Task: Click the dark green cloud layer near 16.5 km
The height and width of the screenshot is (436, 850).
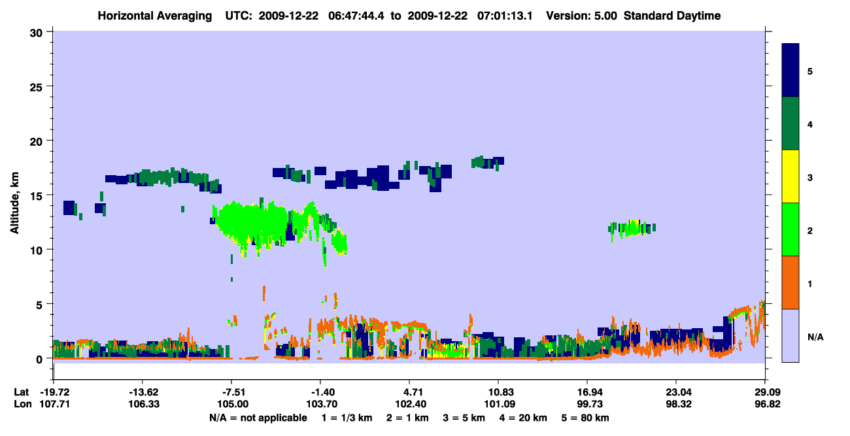Action: pyautogui.click(x=173, y=176)
